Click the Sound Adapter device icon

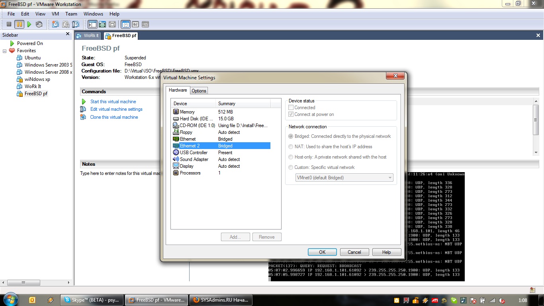tap(176, 159)
